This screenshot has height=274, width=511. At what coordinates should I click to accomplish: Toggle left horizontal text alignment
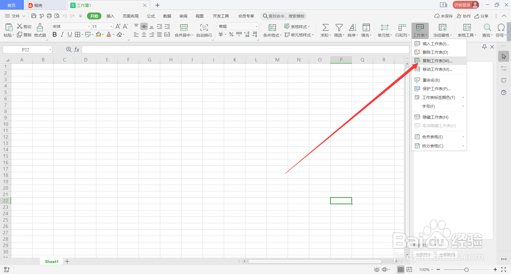pos(136,35)
